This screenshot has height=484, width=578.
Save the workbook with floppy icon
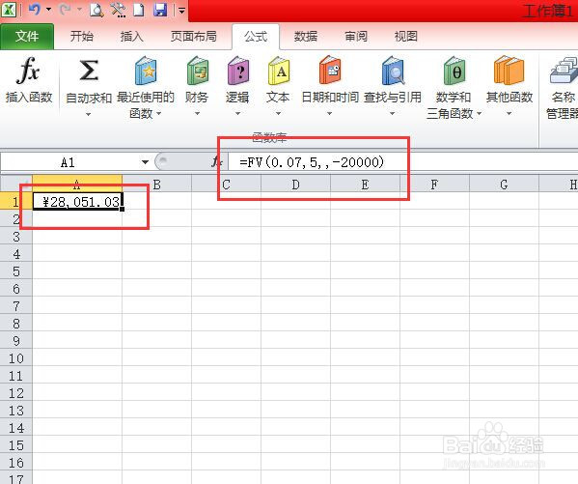click(x=160, y=10)
